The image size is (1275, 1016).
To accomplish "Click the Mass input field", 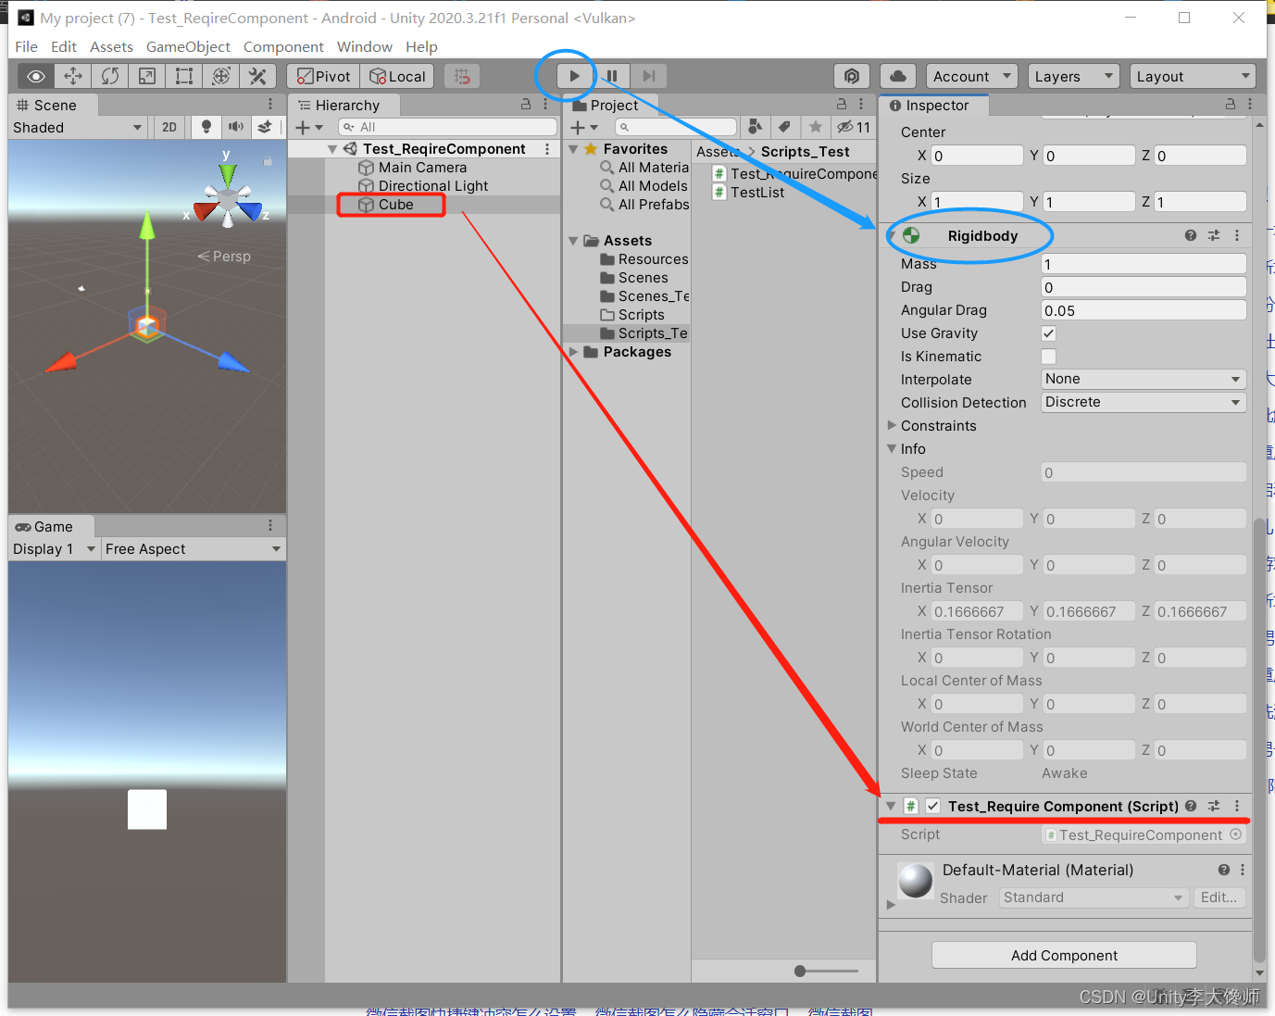I will [1143, 264].
